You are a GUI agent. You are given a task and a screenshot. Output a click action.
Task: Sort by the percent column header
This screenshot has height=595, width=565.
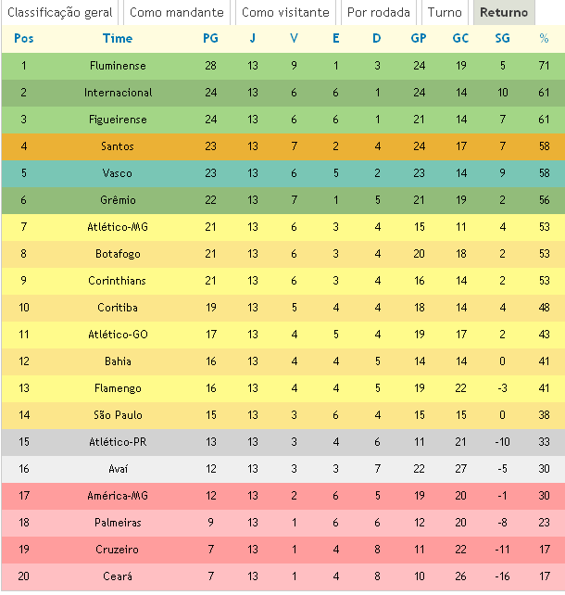[544, 39]
